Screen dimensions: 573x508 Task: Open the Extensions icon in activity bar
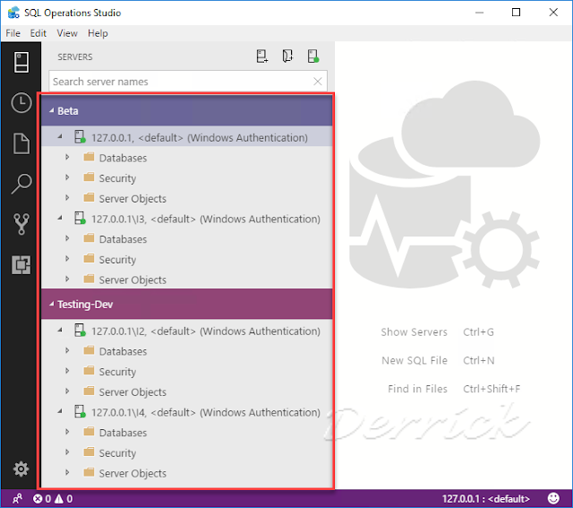pyautogui.click(x=21, y=265)
